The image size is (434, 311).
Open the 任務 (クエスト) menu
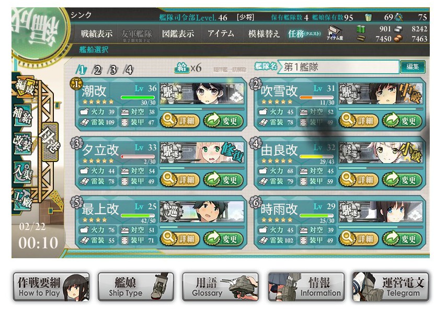point(304,33)
